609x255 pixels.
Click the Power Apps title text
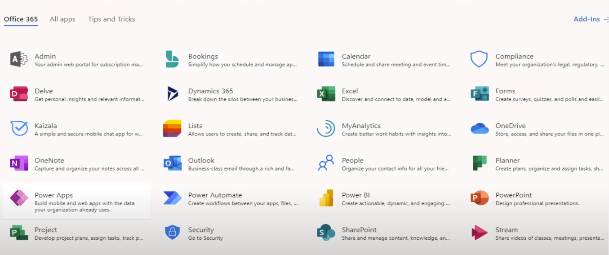pos(53,195)
